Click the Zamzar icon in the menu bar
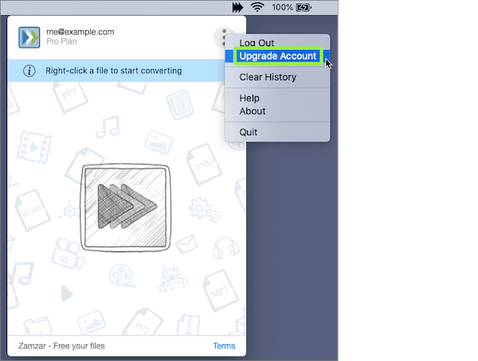Image resolution: width=478 pixels, height=361 pixels. (x=237, y=7)
